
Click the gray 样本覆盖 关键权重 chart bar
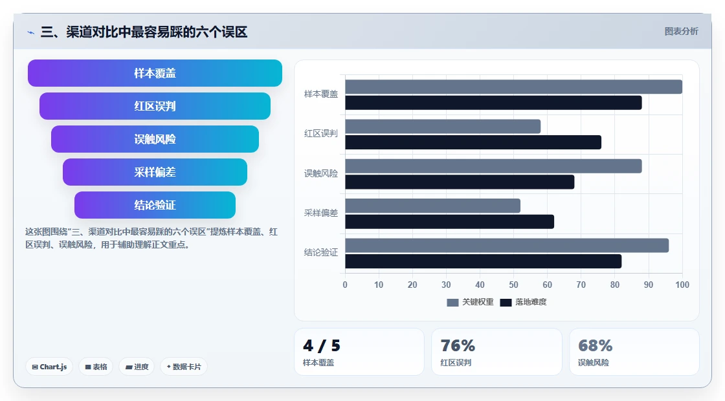[x=514, y=87]
